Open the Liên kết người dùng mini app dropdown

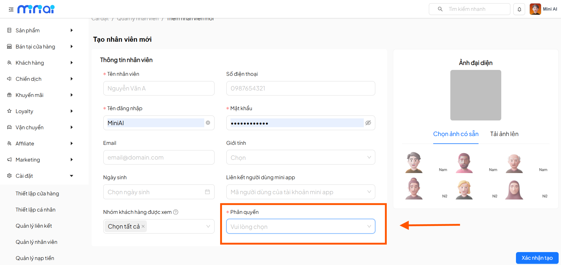pos(300,192)
